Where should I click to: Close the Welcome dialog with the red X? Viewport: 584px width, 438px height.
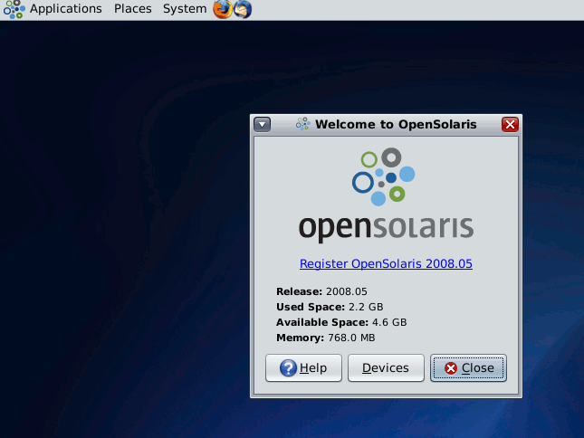click(x=510, y=124)
